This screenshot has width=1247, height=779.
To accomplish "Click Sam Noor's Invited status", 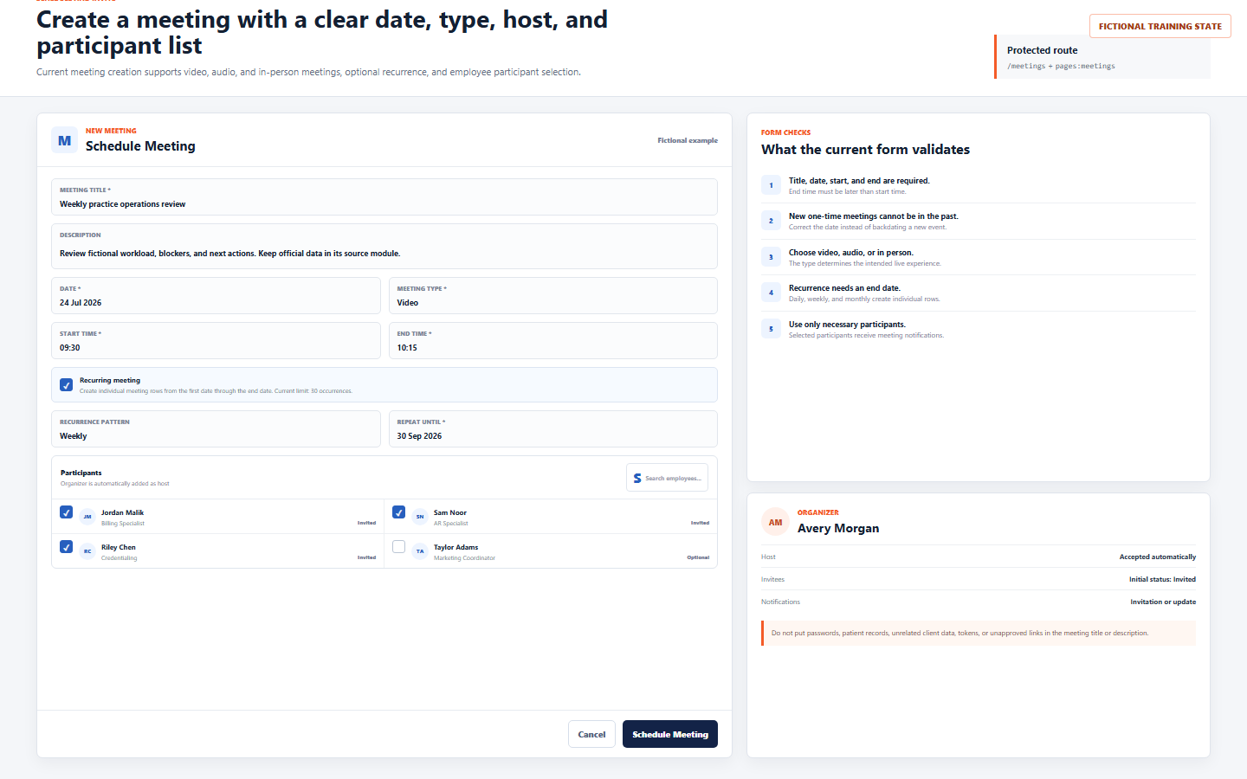I will [700, 523].
